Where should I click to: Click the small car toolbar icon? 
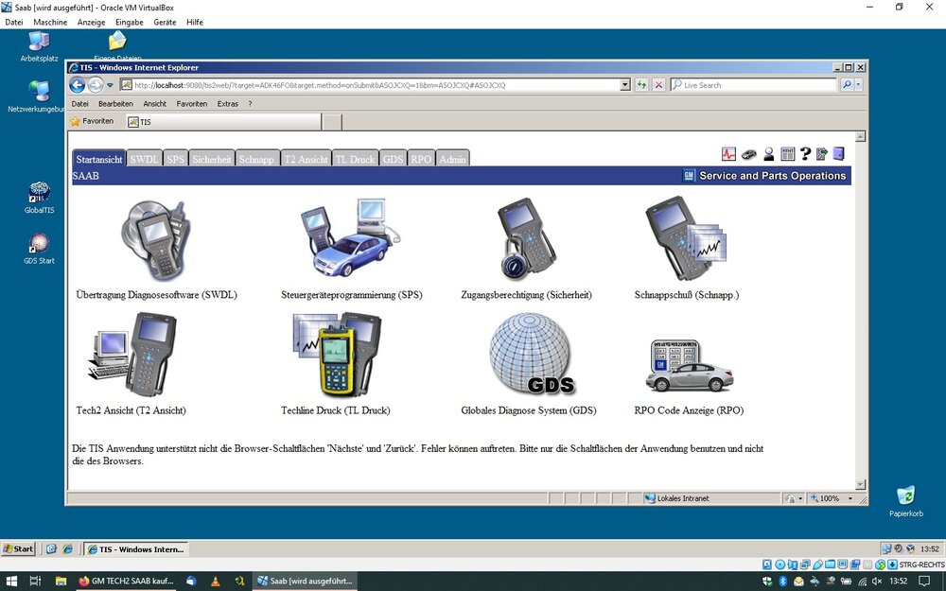pos(748,154)
